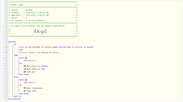The width and height of the screenshot is (183, 102).
Task: Select the 'execute' block keyword
Action: click(12, 42)
